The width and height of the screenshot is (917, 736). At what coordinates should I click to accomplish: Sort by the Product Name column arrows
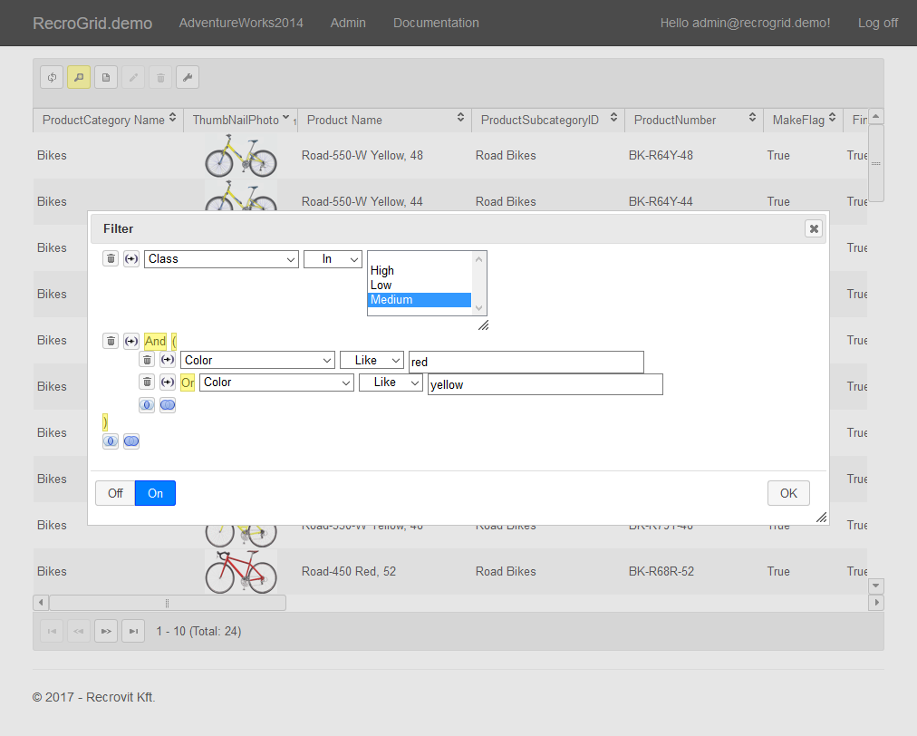461,118
